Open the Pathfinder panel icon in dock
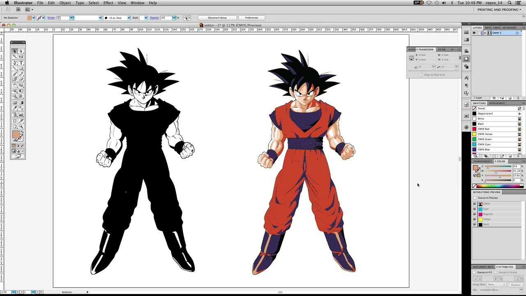This screenshot has height=296, width=526. pyautogui.click(x=466, y=67)
